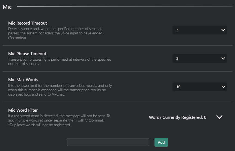
Task: Open the Mic Record Timeout dropdown
Action: pyautogui.click(x=200, y=30)
